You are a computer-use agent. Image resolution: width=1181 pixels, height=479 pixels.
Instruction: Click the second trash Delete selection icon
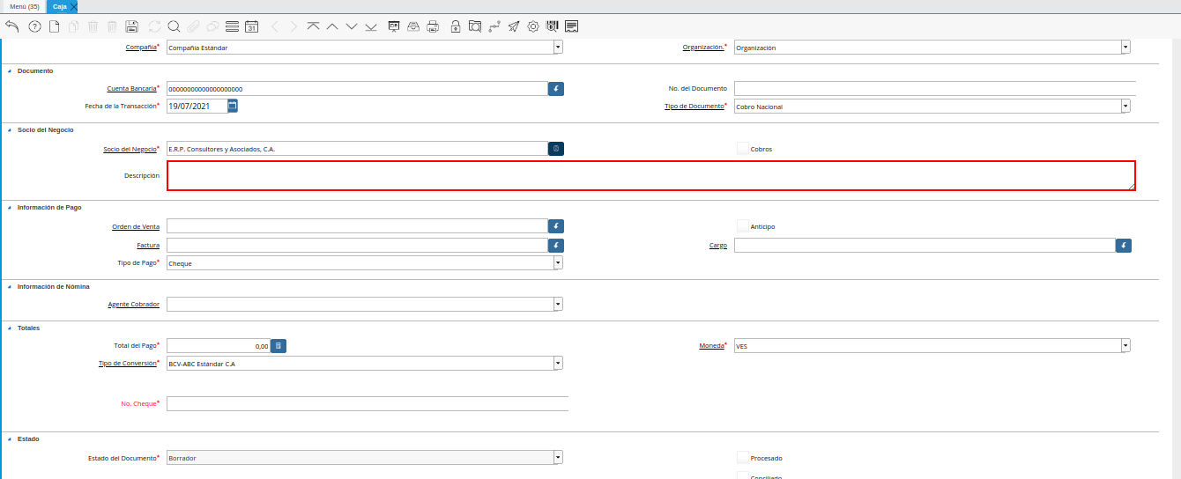click(112, 26)
